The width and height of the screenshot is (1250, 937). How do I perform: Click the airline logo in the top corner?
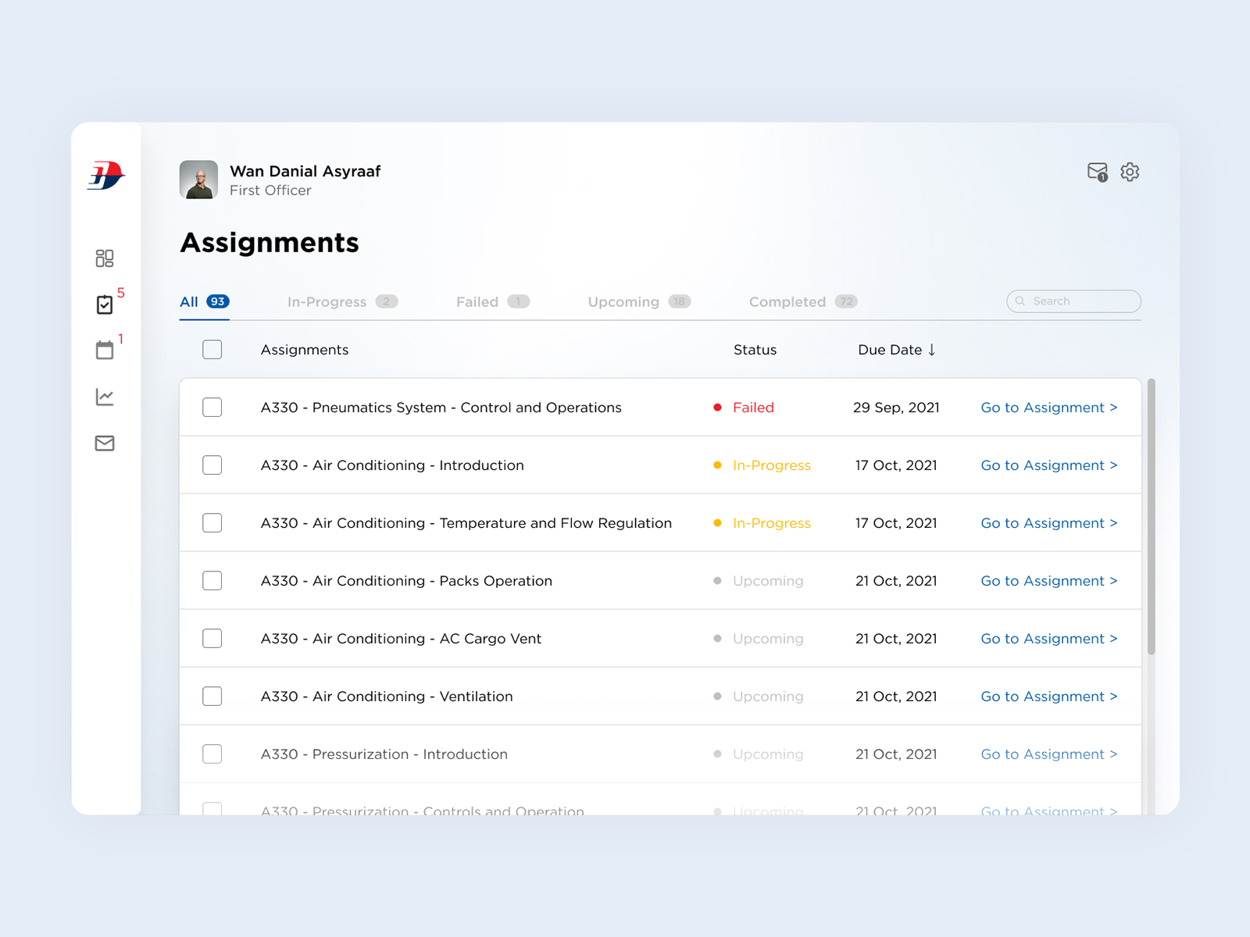click(x=107, y=176)
